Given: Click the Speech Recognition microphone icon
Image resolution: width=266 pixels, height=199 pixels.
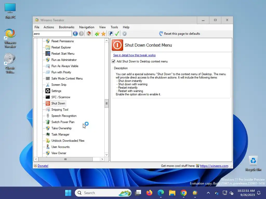Looking at the screenshot, I should coord(48,116).
